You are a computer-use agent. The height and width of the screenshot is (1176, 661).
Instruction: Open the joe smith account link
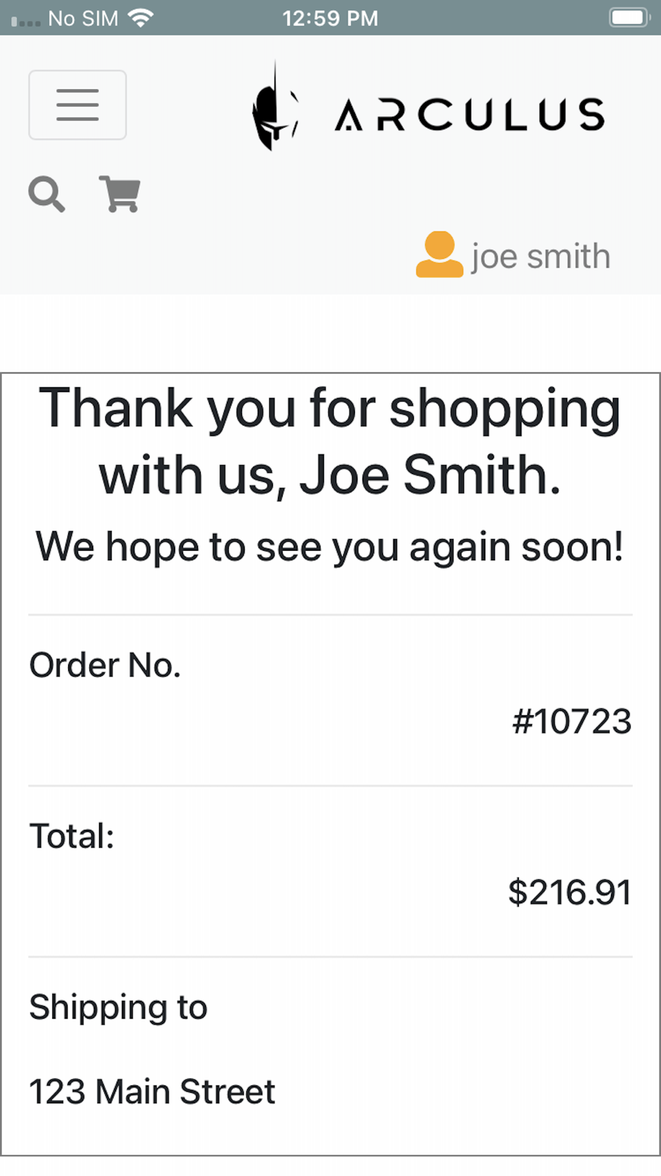(x=540, y=256)
